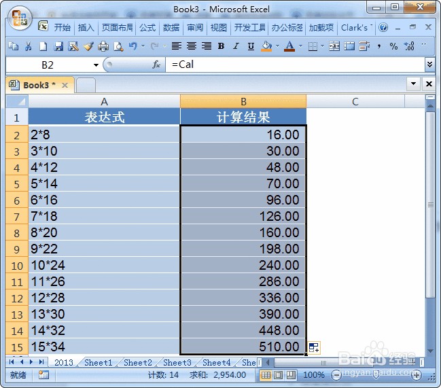Viewport: 441px width, 388px height.
Task: Apply the fill color bucket
Action: coord(266,46)
